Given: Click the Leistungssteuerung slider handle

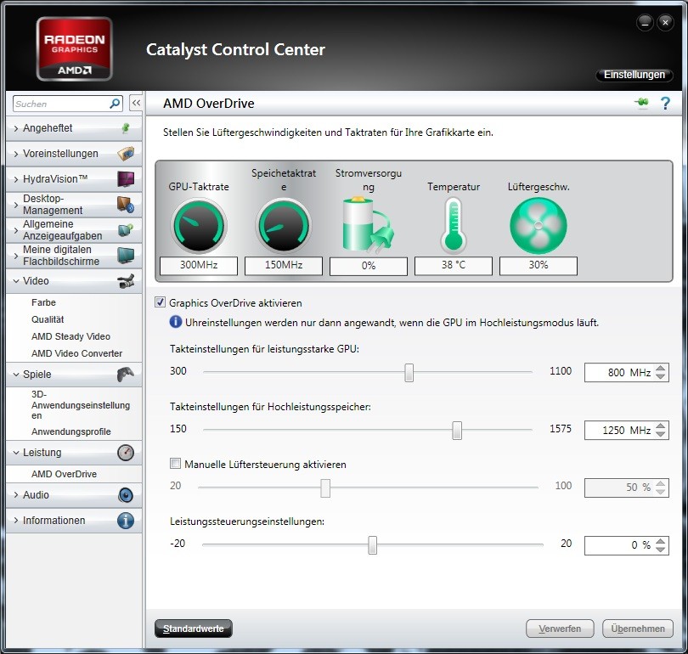Looking at the screenshot, I should 373,544.
